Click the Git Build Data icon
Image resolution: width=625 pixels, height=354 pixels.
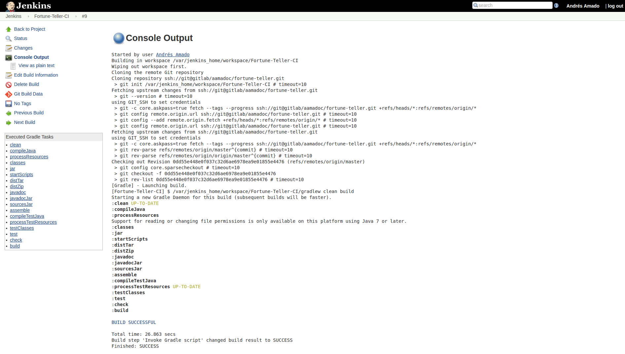point(9,94)
